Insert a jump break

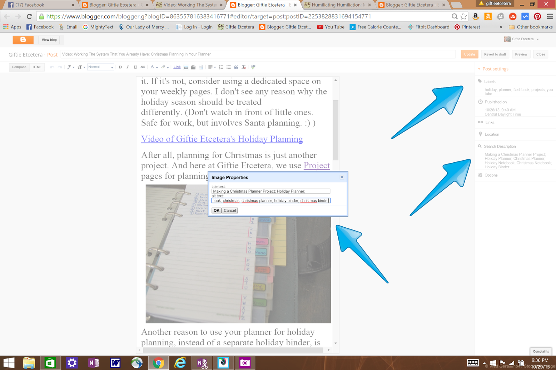201,67
